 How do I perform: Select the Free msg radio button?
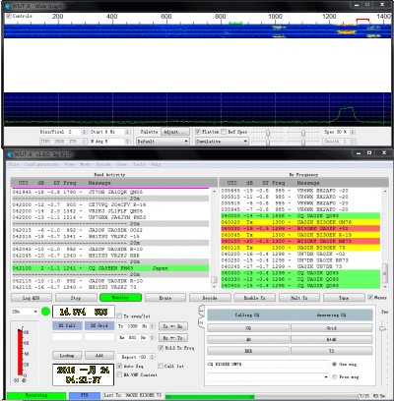click(334, 377)
